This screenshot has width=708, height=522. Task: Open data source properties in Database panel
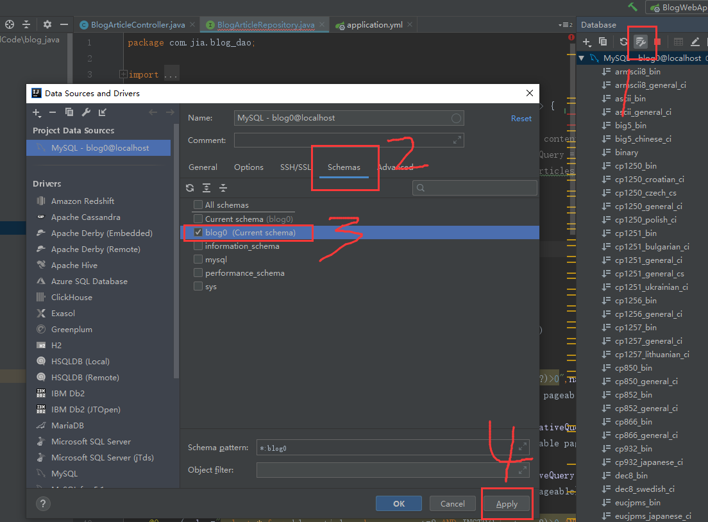coord(641,42)
